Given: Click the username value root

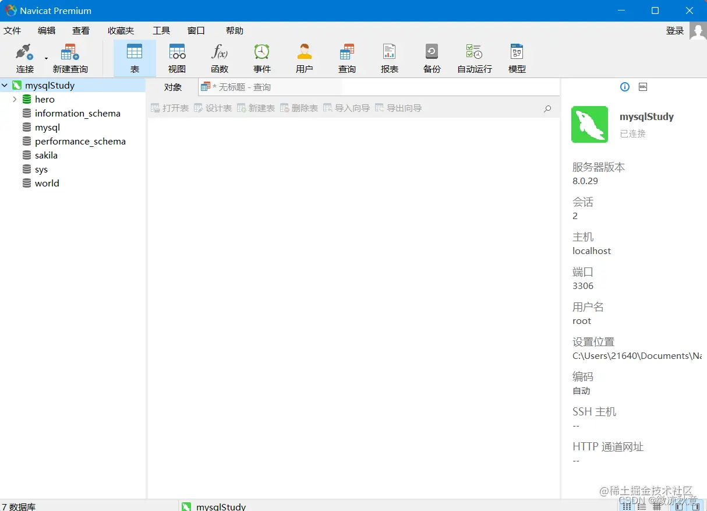Looking at the screenshot, I should tap(582, 321).
